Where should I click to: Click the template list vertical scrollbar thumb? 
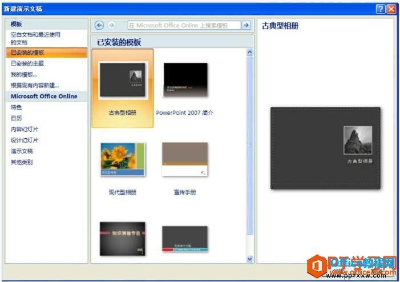pyautogui.click(x=250, y=145)
